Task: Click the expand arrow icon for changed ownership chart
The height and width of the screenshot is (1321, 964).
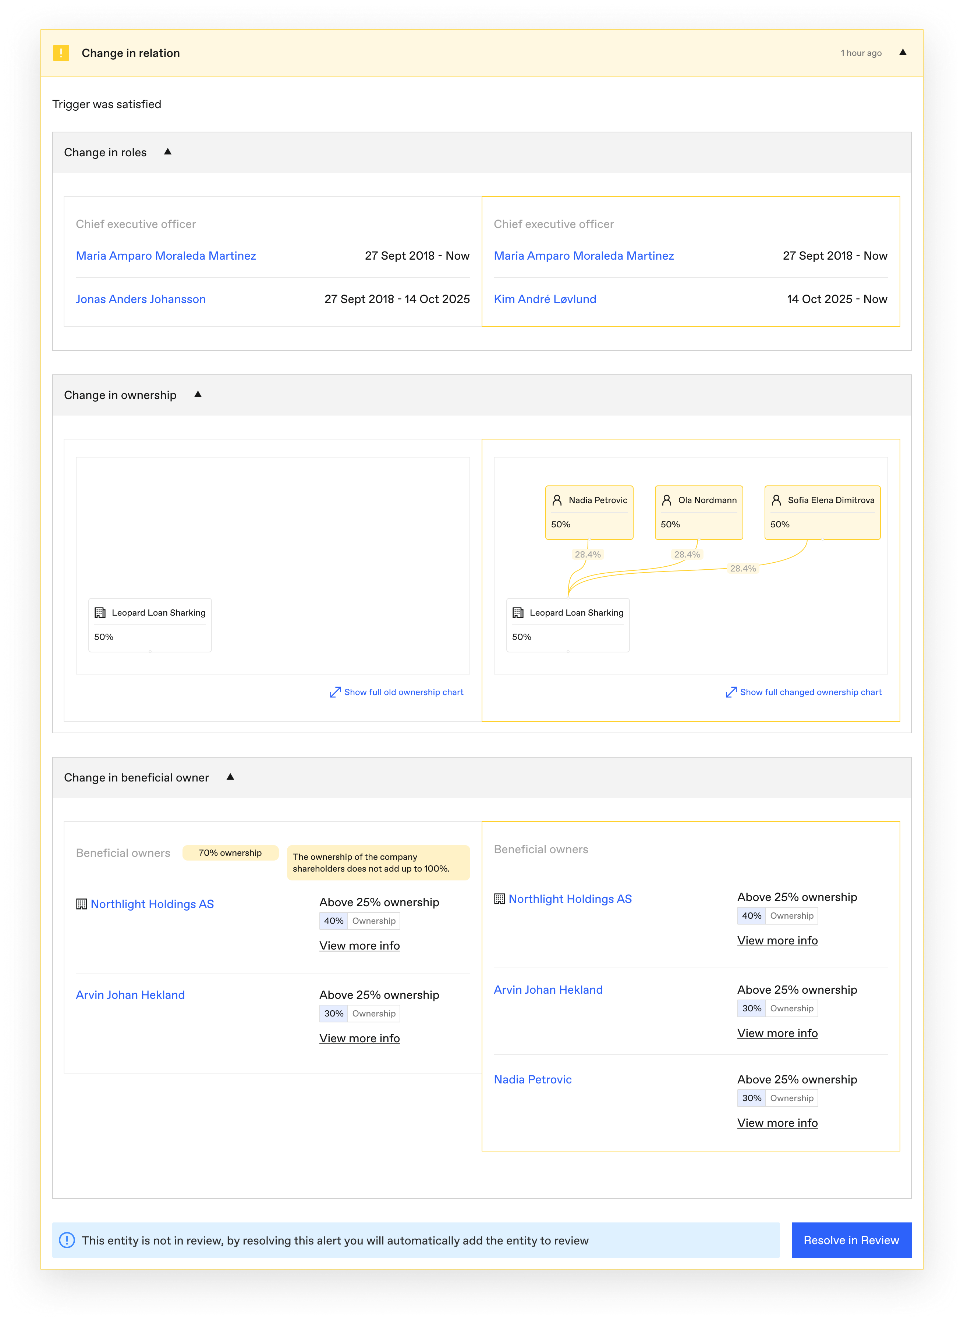Action: tap(731, 692)
